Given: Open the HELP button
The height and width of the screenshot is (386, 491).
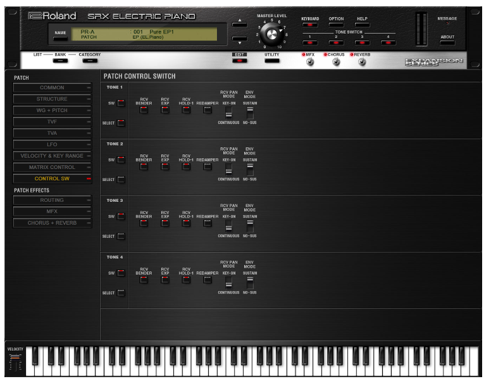Looking at the screenshot, I should pyautogui.click(x=362, y=25).
